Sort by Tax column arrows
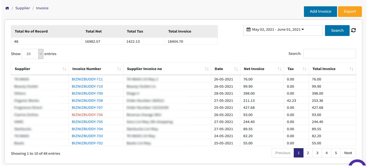The width and height of the screenshot is (370, 168). pos(305,69)
